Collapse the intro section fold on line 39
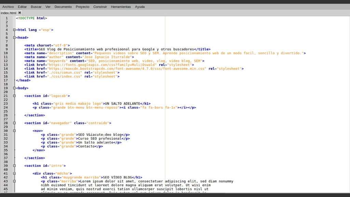 tap(14, 166)
